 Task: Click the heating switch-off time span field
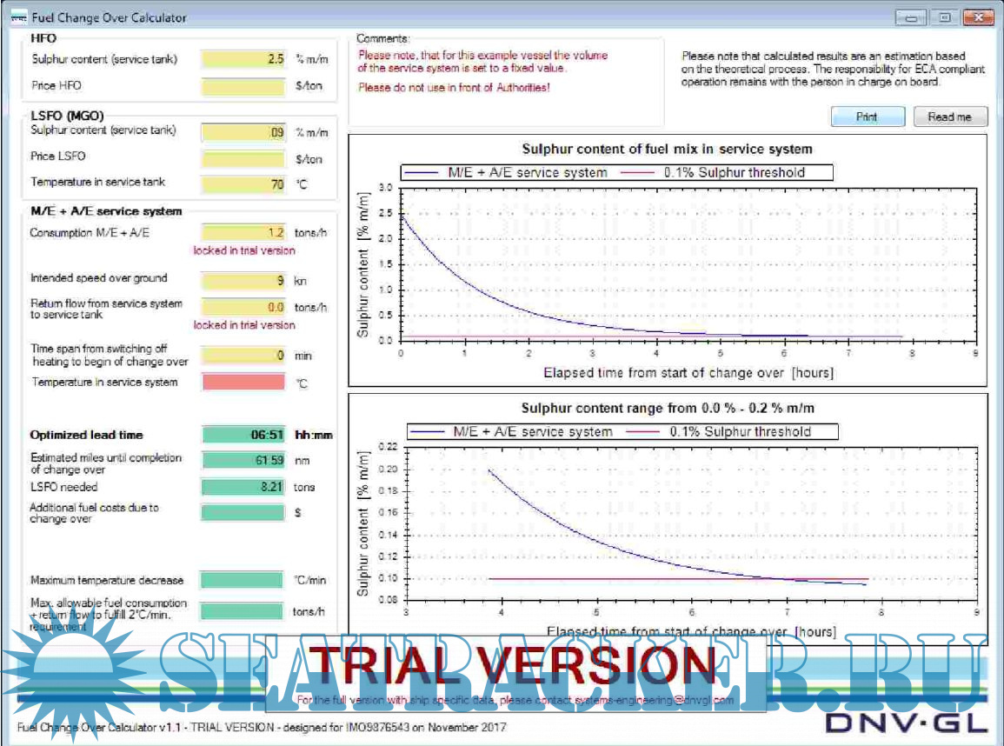tap(243, 356)
